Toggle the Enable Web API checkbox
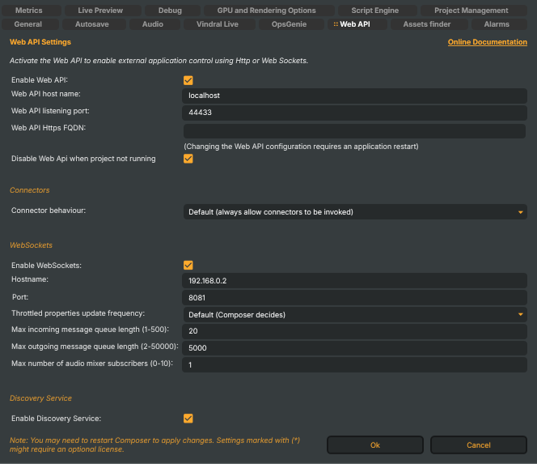This screenshot has width=537, height=464. click(188, 80)
